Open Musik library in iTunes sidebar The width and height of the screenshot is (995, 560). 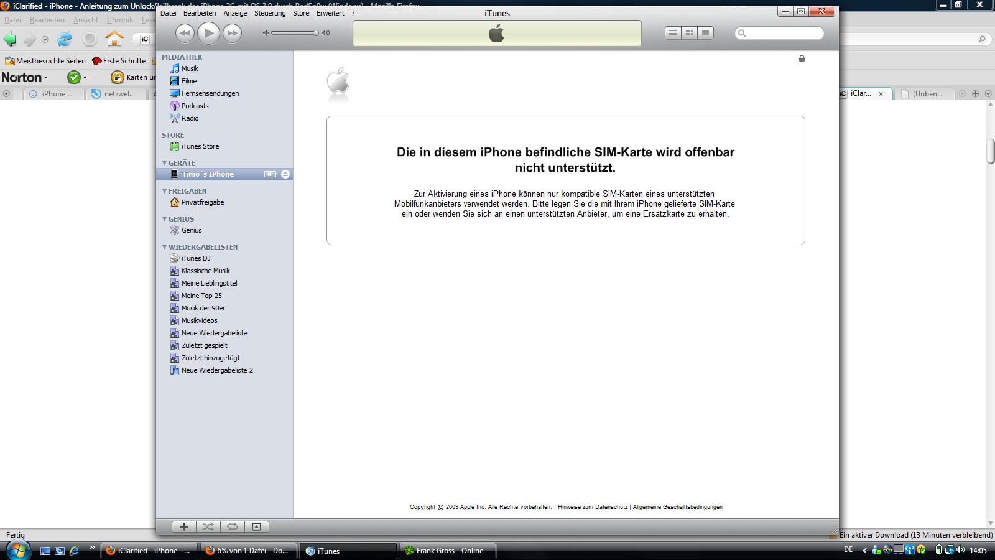[190, 68]
